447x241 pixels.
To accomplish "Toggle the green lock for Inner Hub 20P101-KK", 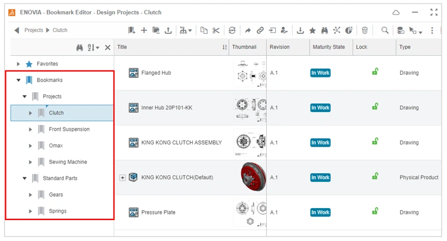I will click(x=375, y=107).
